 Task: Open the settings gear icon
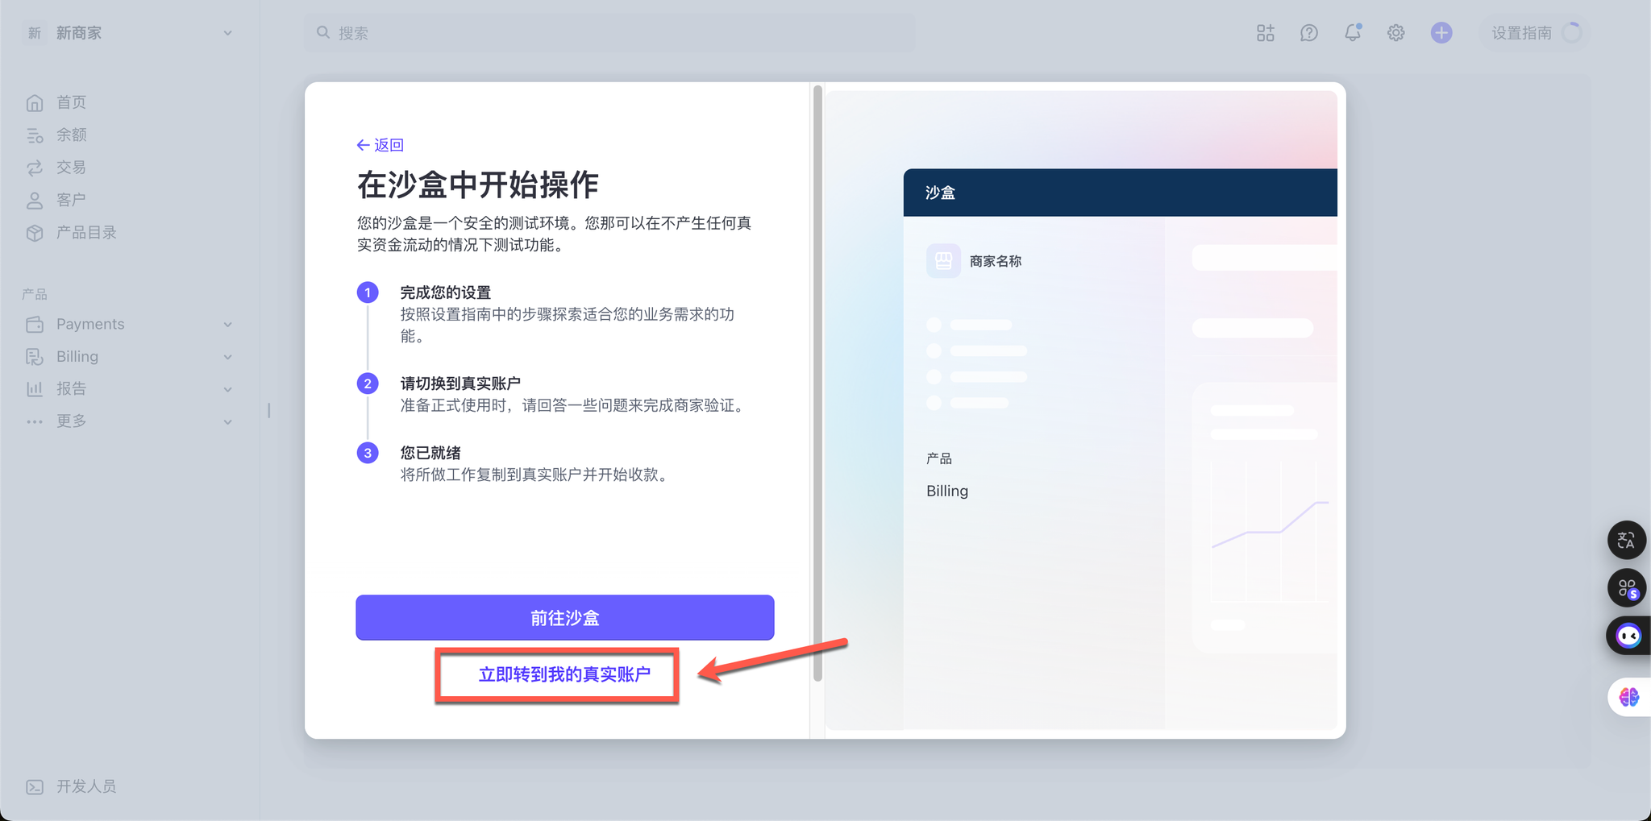coord(1395,33)
